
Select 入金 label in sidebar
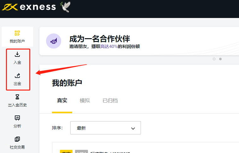pyautogui.click(x=17, y=62)
